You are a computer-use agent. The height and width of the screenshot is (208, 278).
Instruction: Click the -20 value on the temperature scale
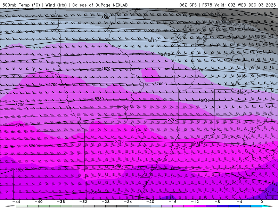[x=150, y=202]
